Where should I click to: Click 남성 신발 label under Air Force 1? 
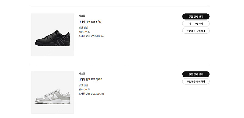click(x=83, y=28)
